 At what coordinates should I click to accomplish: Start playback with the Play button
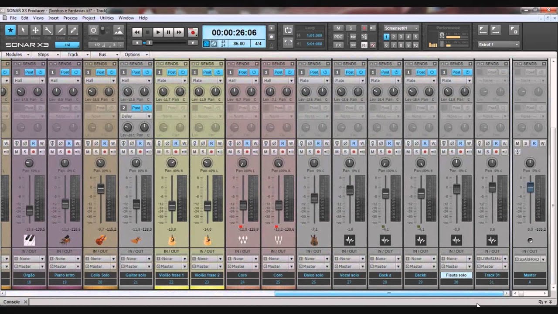point(158,32)
